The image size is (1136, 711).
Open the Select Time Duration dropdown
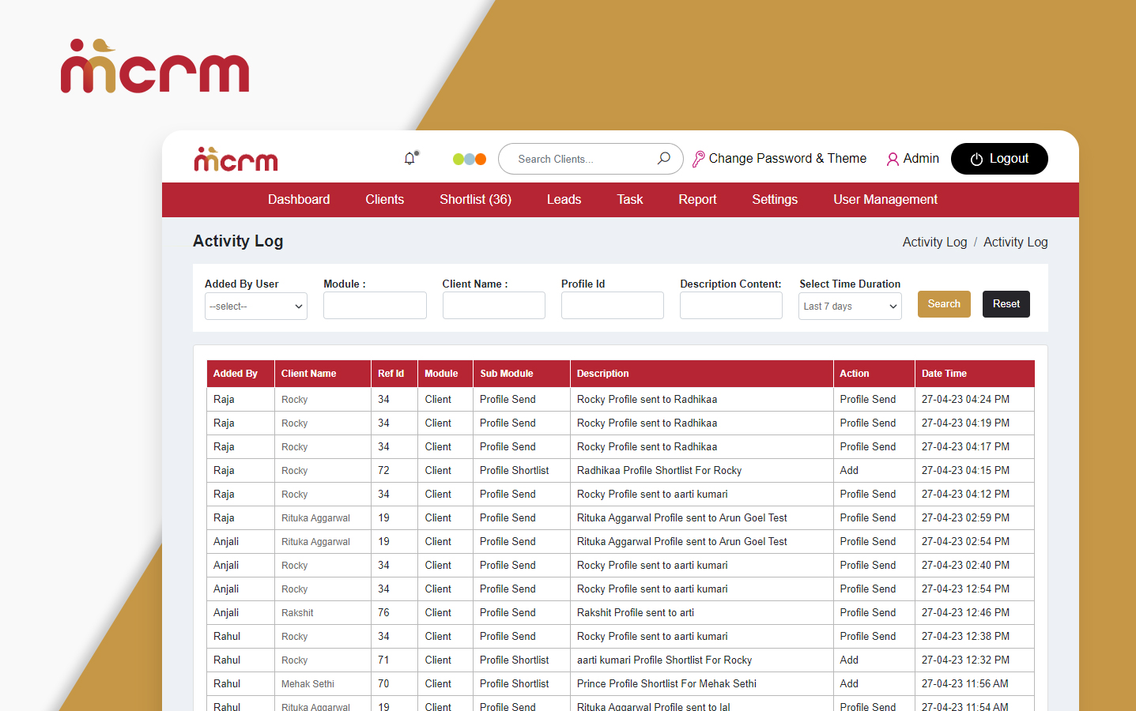[x=850, y=306]
